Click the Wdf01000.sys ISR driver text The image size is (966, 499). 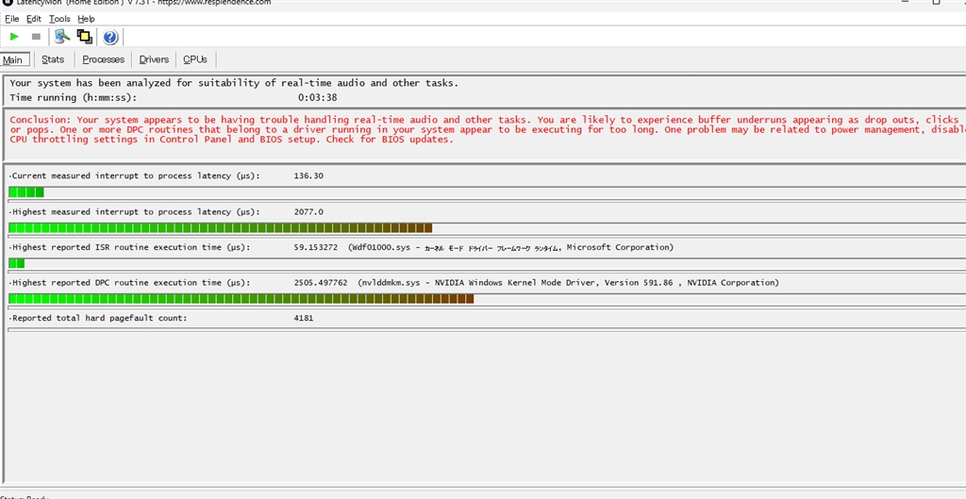[510, 247]
